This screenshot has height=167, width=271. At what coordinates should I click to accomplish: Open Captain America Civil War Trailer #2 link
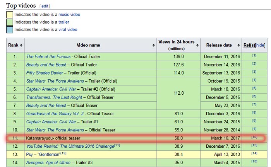pos(51,89)
